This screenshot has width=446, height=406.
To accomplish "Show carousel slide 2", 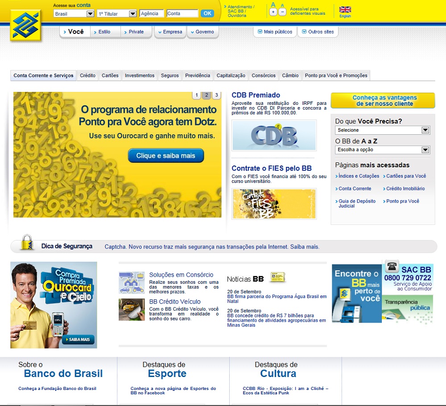I will pyautogui.click(x=206, y=95).
